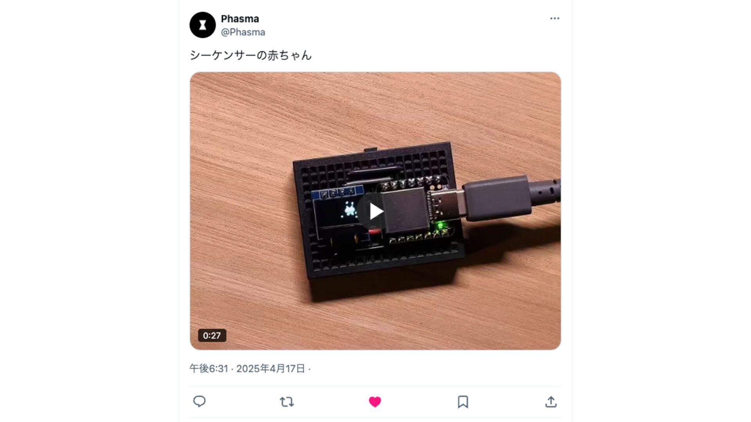Image resolution: width=751 pixels, height=422 pixels.
Task: Repost using the retweet arrows icon
Action: pos(287,402)
